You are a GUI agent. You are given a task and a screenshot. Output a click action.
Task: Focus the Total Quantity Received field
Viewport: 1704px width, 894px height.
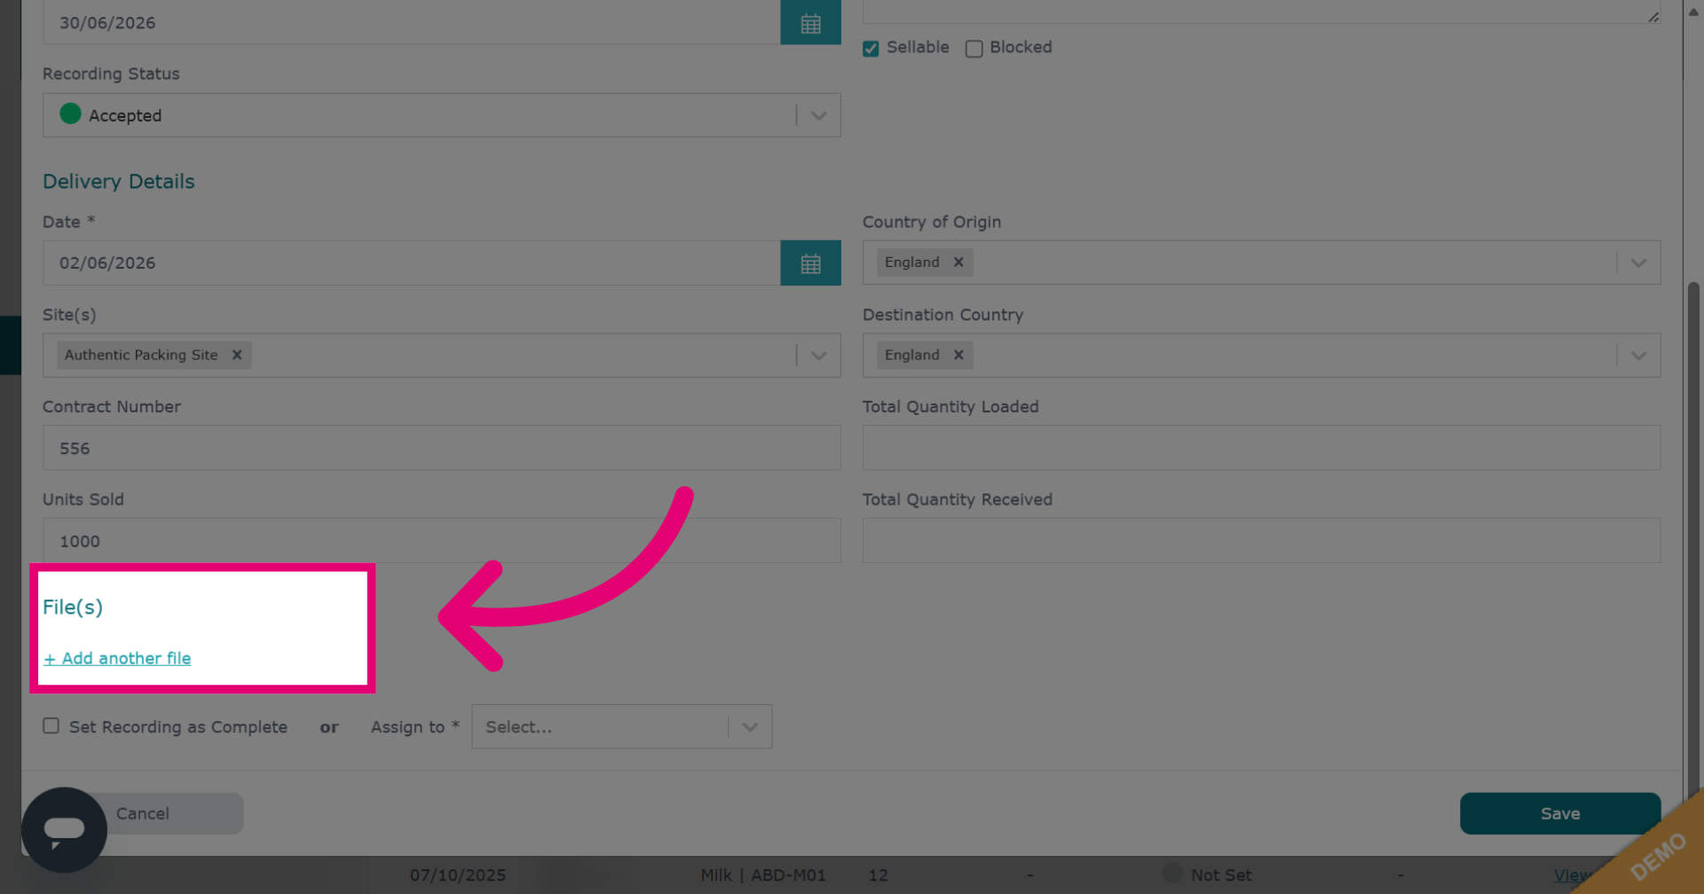[1261, 540]
